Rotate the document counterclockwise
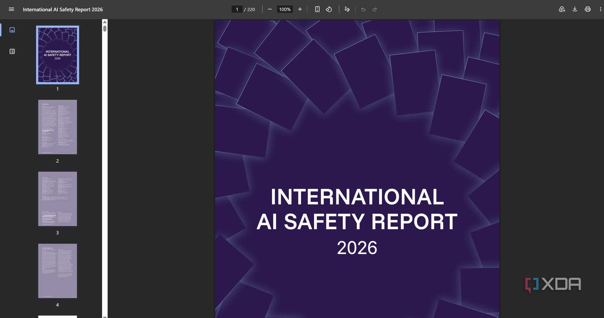The height and width of the screenshot is (318, 604). (329, 10)
